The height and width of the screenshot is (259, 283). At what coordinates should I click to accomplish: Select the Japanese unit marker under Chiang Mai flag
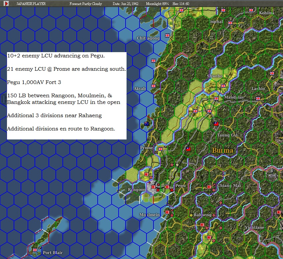(214, 190)
